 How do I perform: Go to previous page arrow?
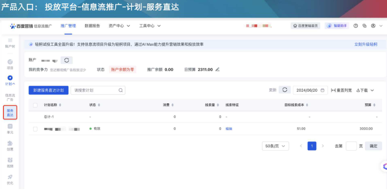tap(301, 146)
